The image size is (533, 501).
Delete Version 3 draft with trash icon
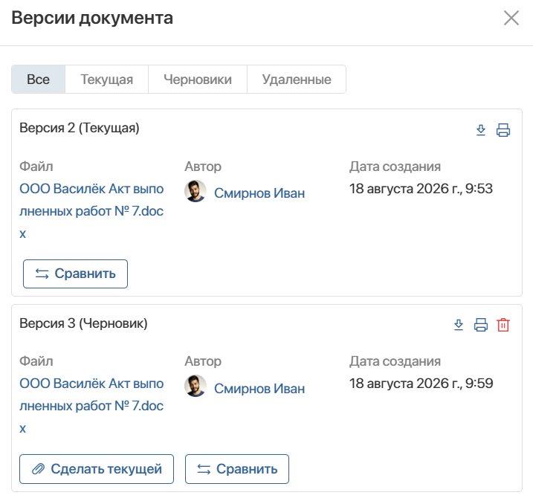click(x=503, y=325)
